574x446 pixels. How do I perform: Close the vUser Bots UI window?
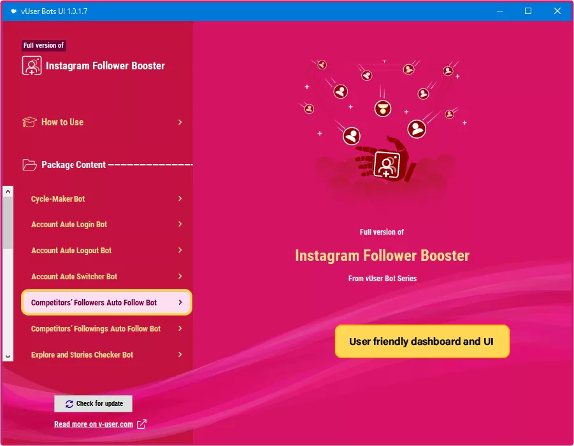pos(557,11)
